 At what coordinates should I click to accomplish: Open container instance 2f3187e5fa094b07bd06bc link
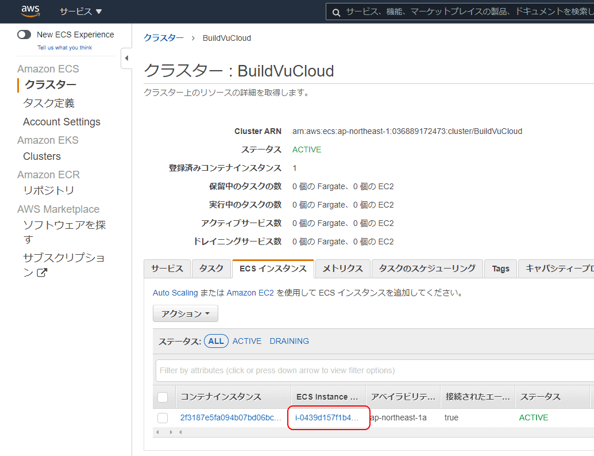231,417
